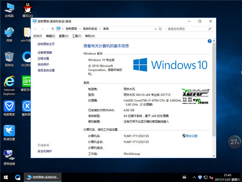Show hidden tray icons chevron
Image resolution: width=242 pixels, height=182 pixels.
tap(194, 177)
